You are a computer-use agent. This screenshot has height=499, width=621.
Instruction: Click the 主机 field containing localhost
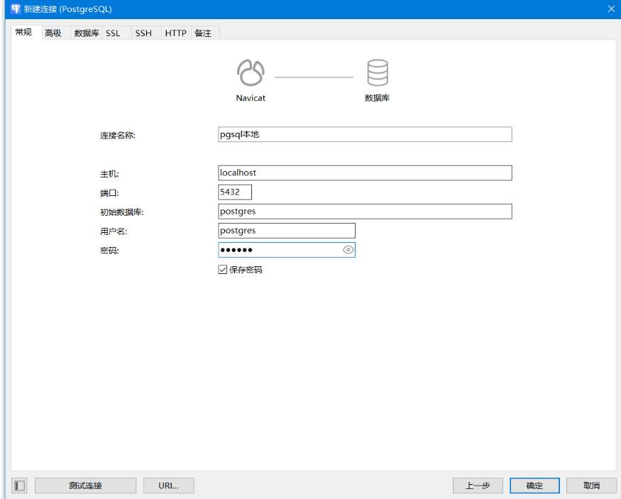(x=365, y=172)
